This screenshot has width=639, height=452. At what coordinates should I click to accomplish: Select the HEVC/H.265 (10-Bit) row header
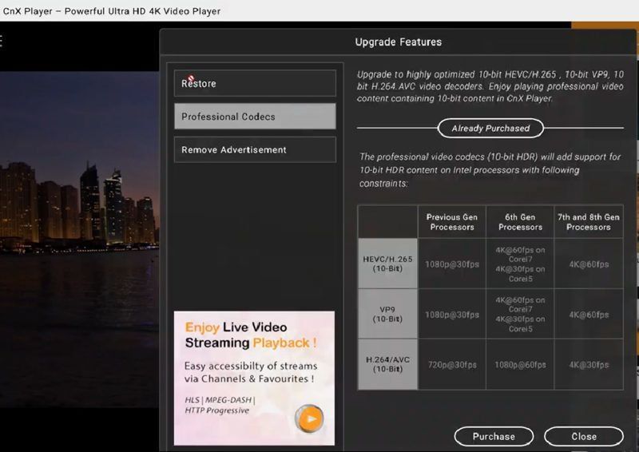click(x=387, y=263)
